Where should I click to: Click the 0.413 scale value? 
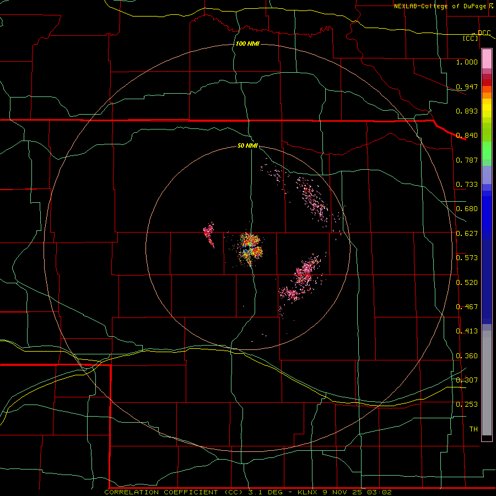(467, 331)
